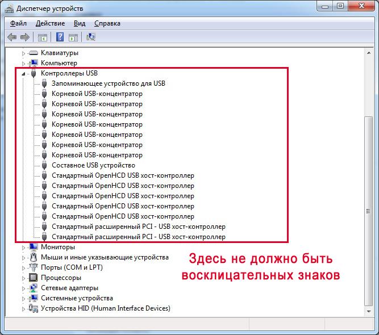
Task: Select the monitor icon beside Мониторы
Action: click(x=34, y=247)
